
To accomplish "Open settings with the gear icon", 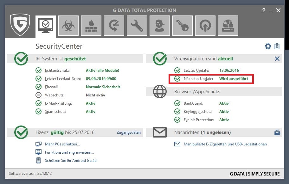I will pos(268,46).
